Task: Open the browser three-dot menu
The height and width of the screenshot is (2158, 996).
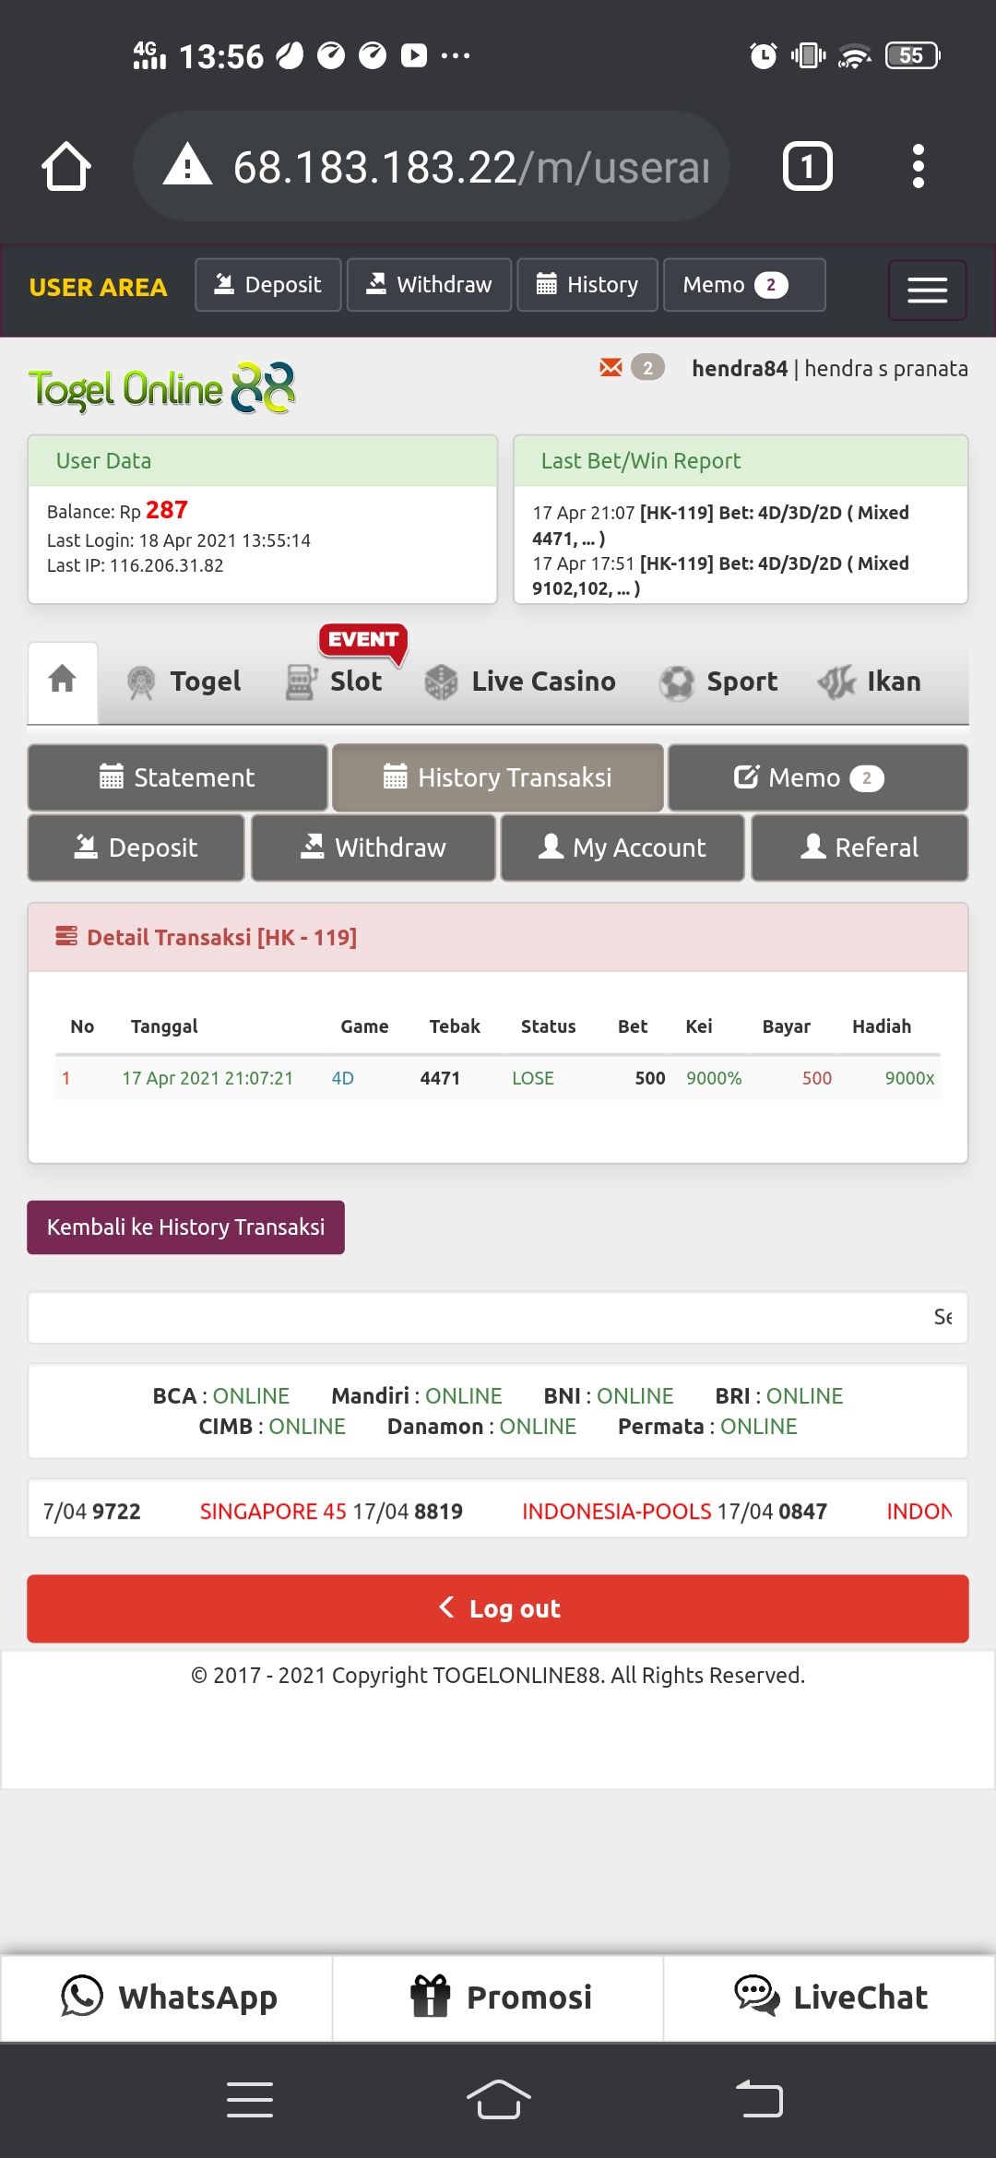Action: (918, 167)
